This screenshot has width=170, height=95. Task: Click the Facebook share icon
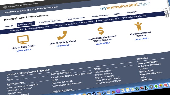coord(167,15)
